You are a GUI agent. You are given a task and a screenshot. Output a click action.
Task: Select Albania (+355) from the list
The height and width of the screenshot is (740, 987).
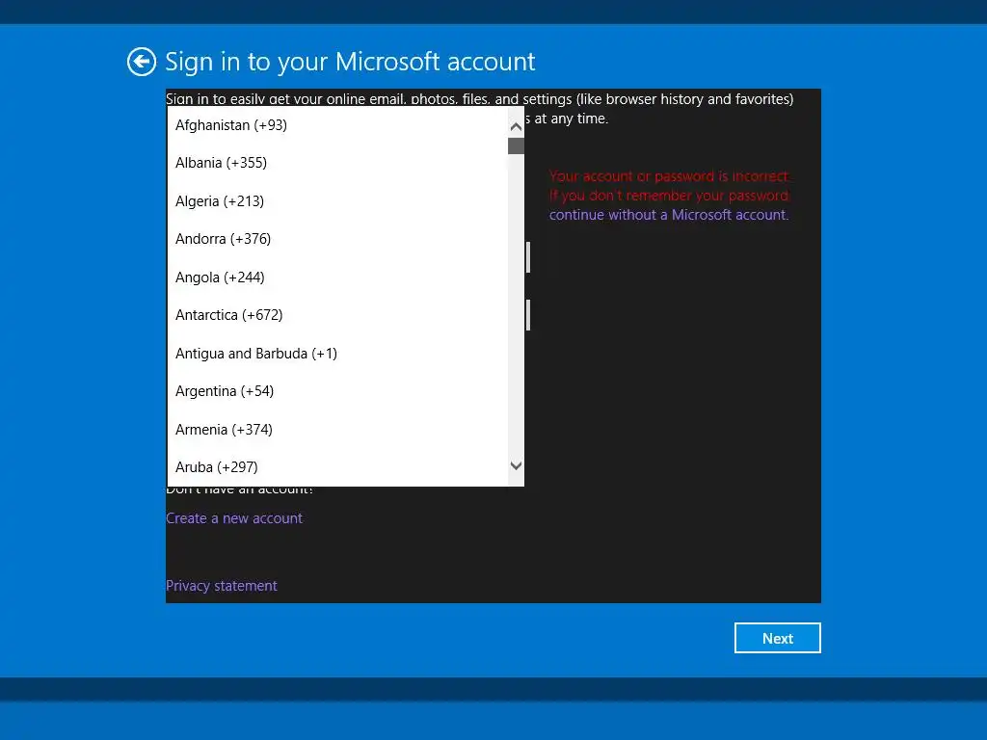pyautogui.click(x=337, y=163)
